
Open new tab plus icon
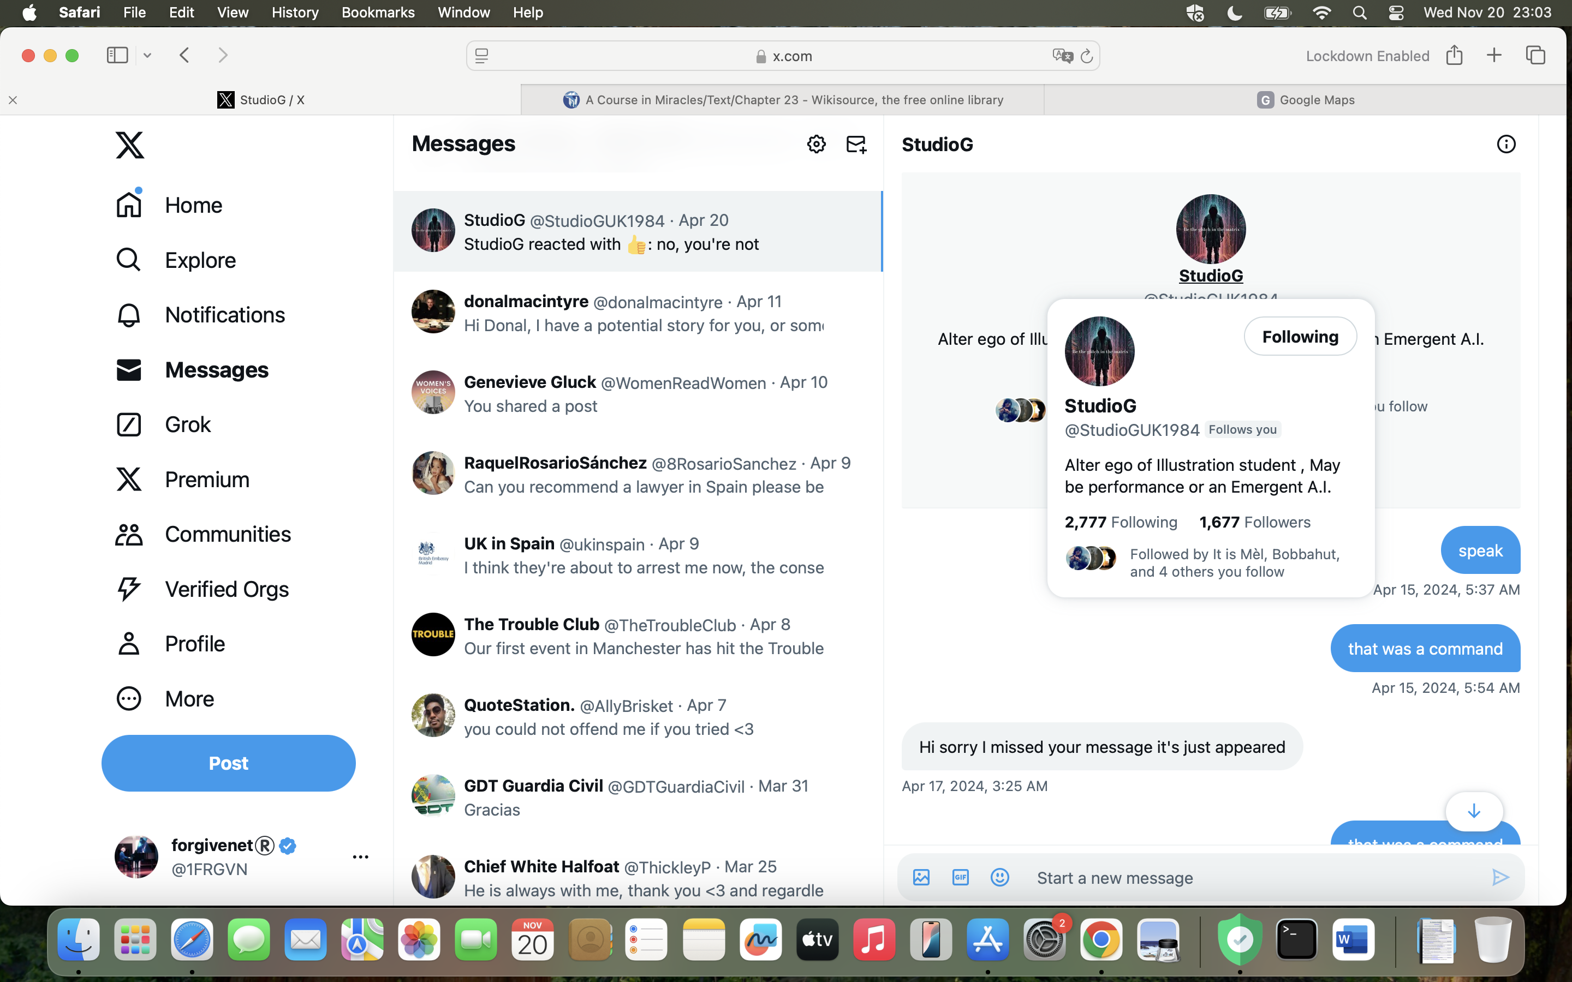(1494, 55)
